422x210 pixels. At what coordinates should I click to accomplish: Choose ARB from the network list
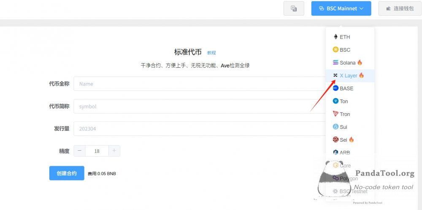pyautogui.click(x=350, y=153)
